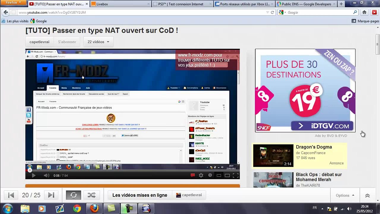Open the Black Ops debate video thumbnail

point(273,180)
